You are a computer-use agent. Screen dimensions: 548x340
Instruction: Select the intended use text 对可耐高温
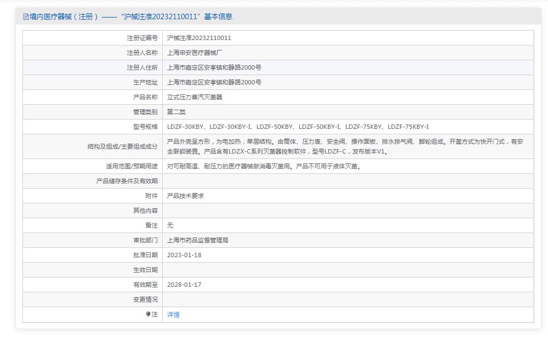point(265,166)
